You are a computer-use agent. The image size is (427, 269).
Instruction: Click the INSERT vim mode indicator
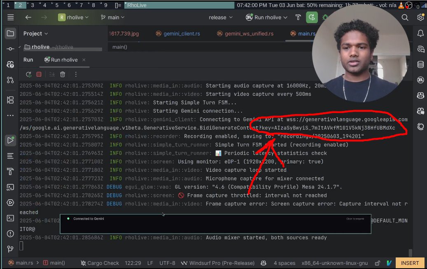(410, 263)
